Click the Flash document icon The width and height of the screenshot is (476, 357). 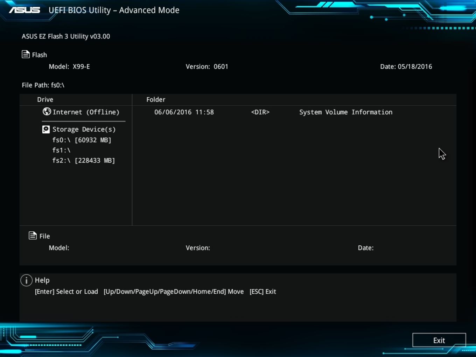coord(26,54)
